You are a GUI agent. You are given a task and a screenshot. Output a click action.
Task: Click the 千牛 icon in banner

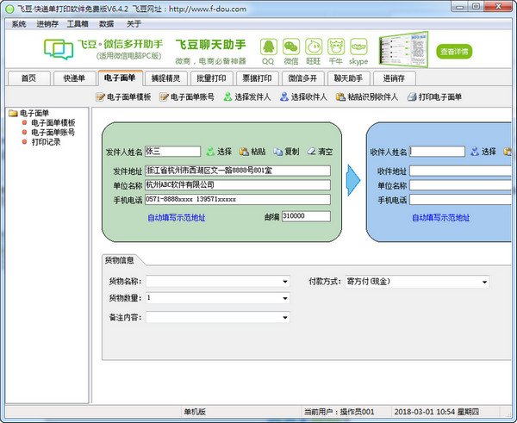[x=336, y=47]
